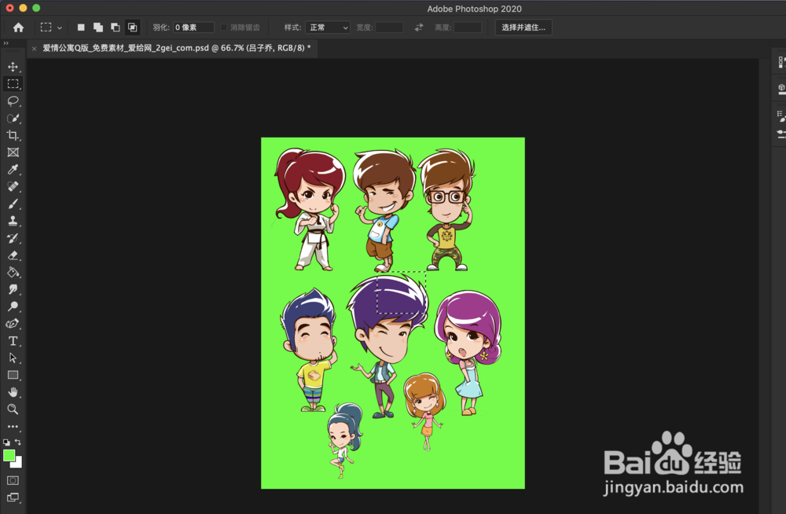Close the 爱情公寓Q版 document tab
786x514 pixels.
[34, 49]
